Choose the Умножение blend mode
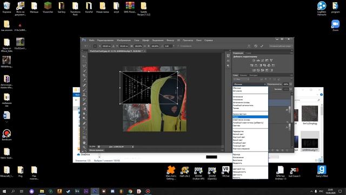346x195 pixels. 250,100
